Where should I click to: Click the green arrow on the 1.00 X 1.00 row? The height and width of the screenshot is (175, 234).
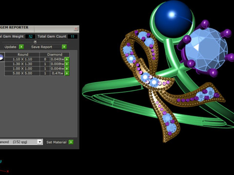pyautogui.click(x=67, y=69)
